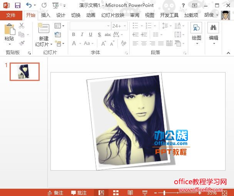Switch to the 视图 View tab
234x196 pixels.
pyautogui.click(x=150, y=15)
